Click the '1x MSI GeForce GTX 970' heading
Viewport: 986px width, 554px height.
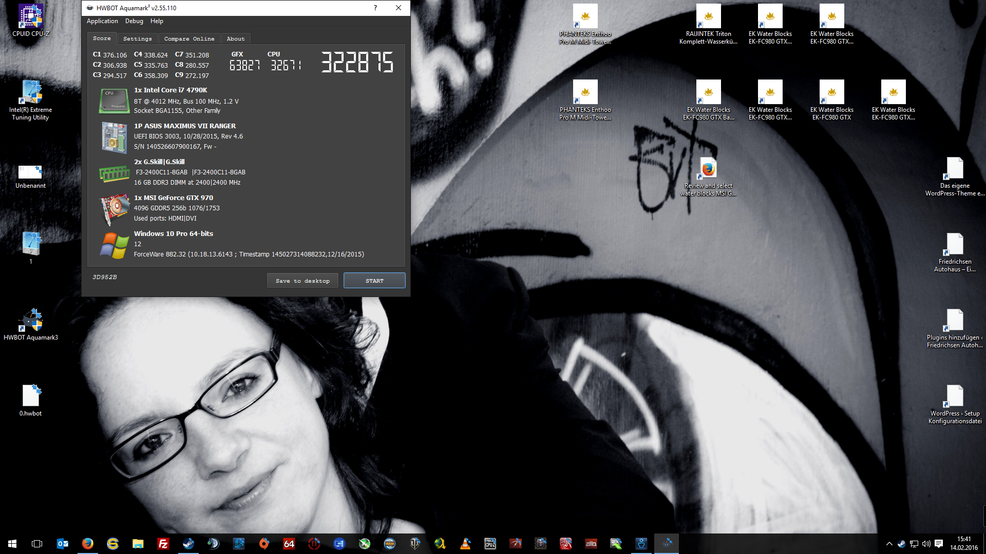[x=174, y=198]
